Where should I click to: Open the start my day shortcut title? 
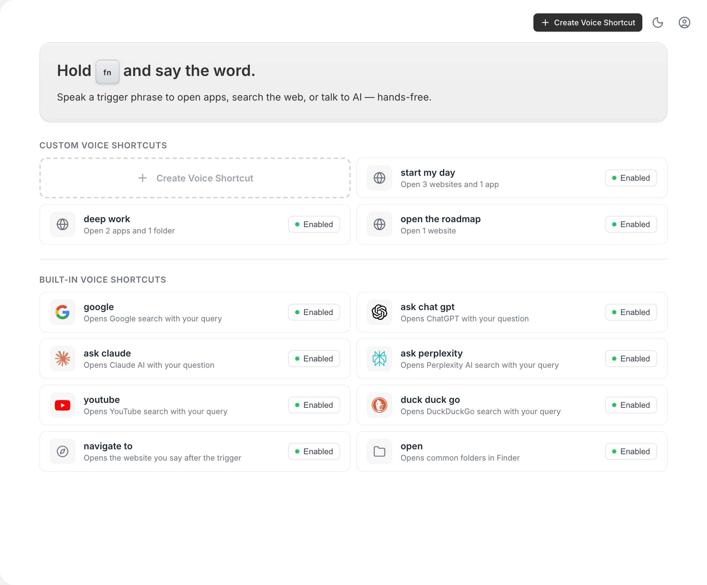[428, 173]
